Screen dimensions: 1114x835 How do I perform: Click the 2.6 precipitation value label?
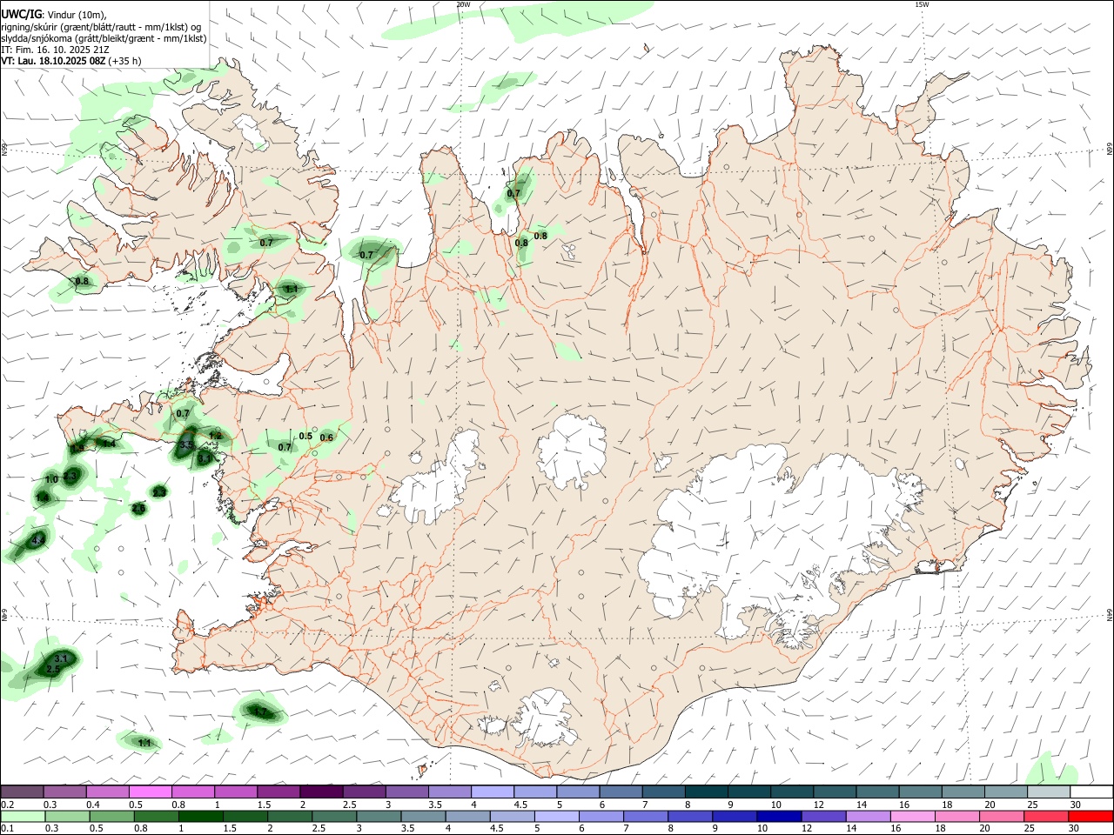coord(138,508)
